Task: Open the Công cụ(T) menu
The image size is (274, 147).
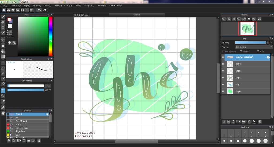Action: coord(89,6)
